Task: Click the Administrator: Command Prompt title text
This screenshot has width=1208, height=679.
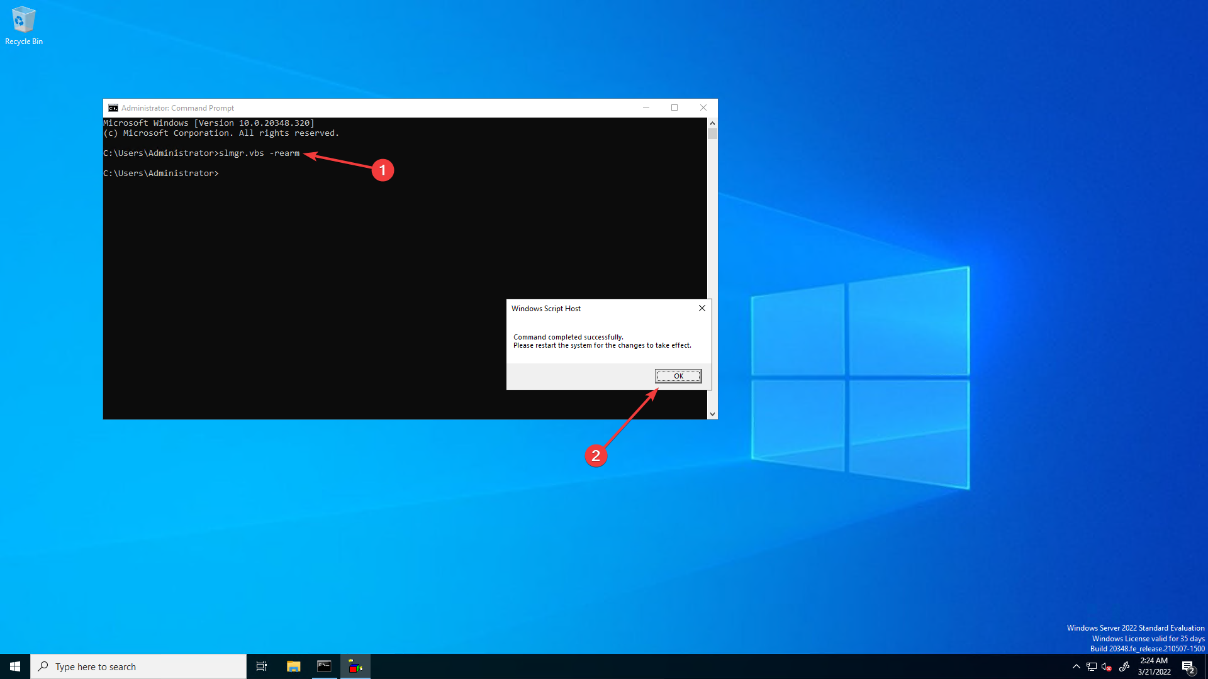Action: tap(177, 108)
